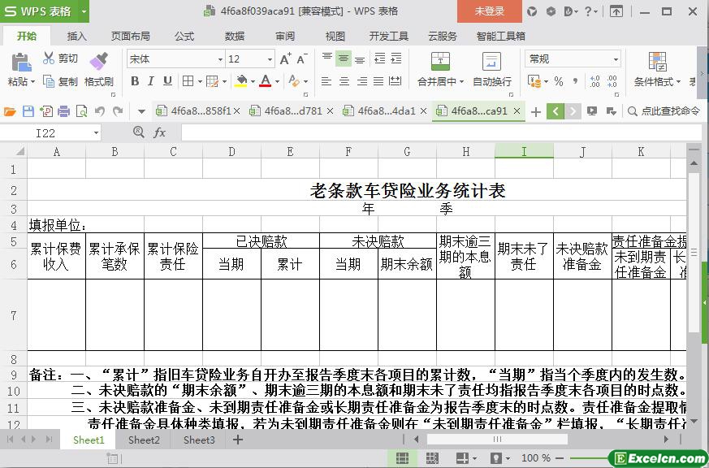Click the Print icon in quick access toolbar

tap(63, 111)
